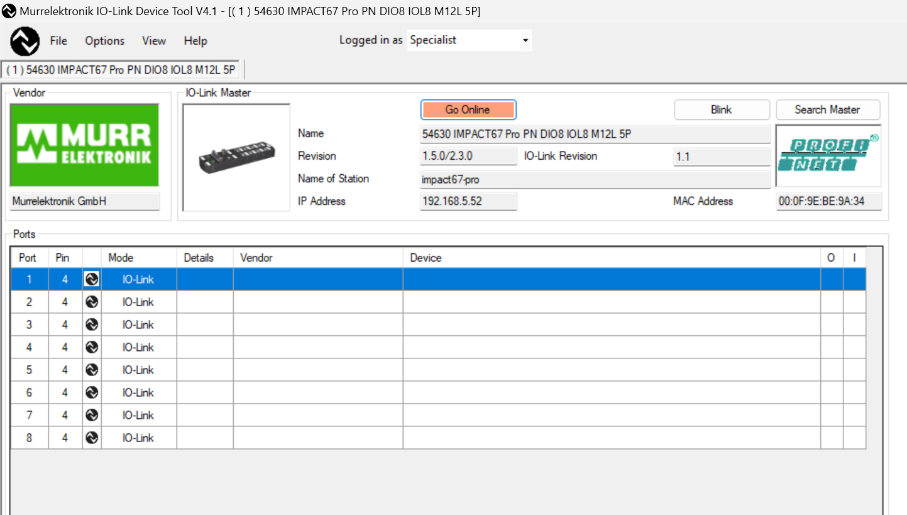Click the IO-Link icon in port 5 row
The height and width of the screenshot is (515, 907).
click(92, 370)
